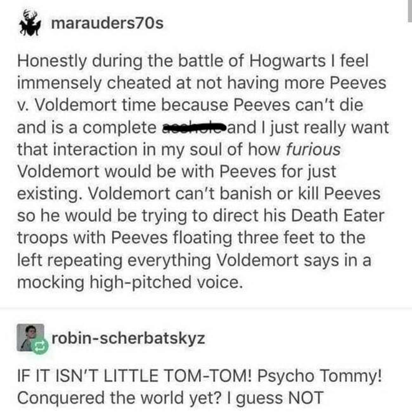This screenshot has height=420, width=412.
Task: Open the robin-scherbatskyz username link
Action: (128, 338)
